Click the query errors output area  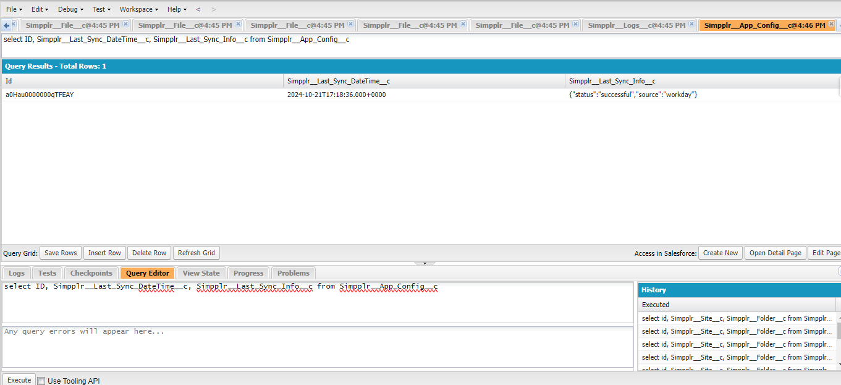tap(318, 347)
